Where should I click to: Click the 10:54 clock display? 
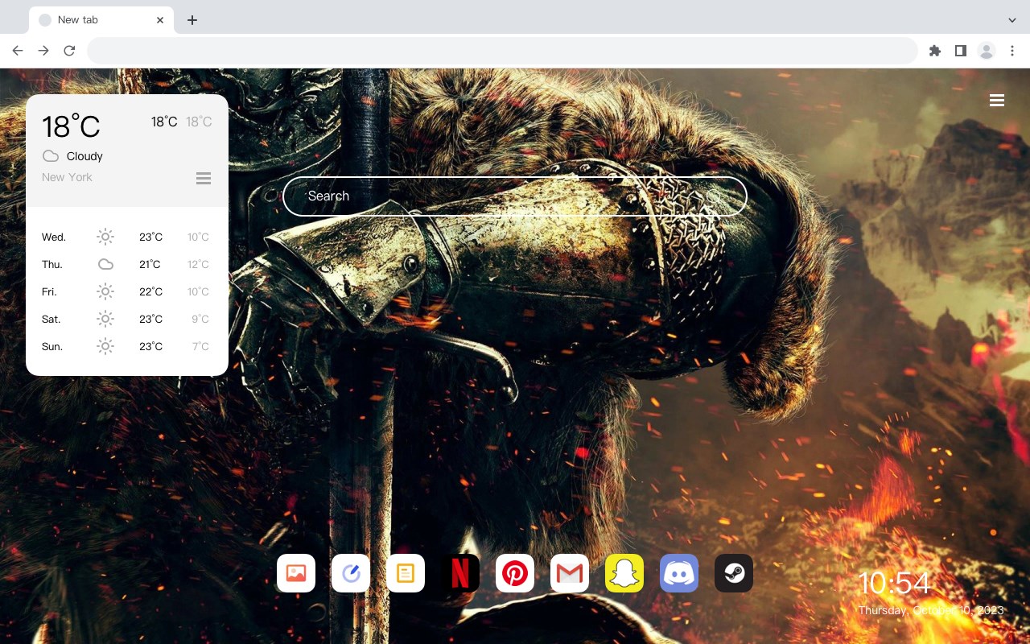click(894, 584)
